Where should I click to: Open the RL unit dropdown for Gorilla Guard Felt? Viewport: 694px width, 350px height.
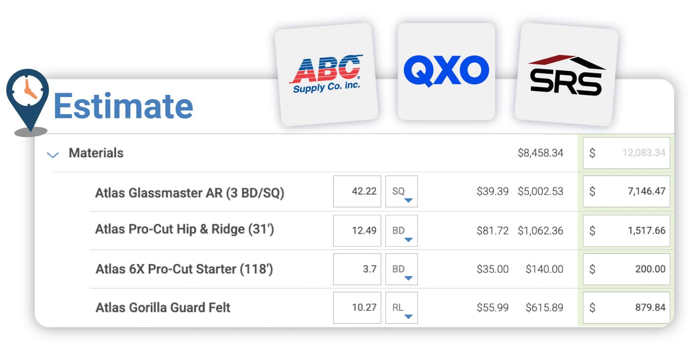click(x=402, y=308)
